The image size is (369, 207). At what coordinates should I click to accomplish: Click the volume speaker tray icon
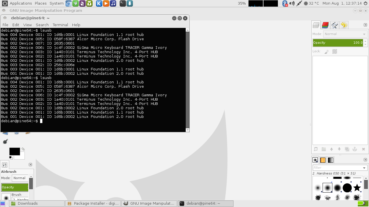click(292, 3)
